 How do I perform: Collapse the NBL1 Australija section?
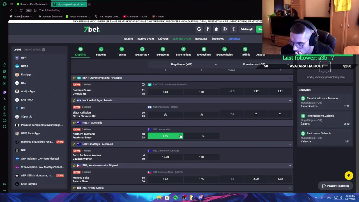[x=290, y=123]
